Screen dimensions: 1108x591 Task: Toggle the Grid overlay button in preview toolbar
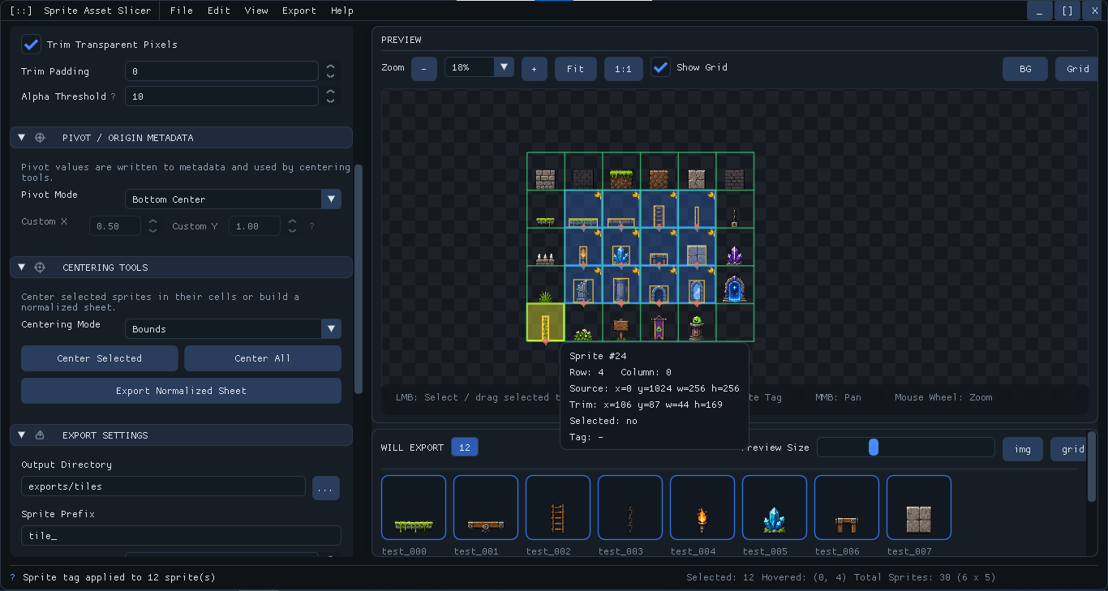point(1076,69)
